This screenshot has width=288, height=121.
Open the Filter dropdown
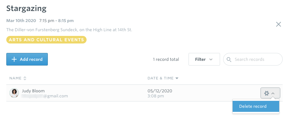204,59
